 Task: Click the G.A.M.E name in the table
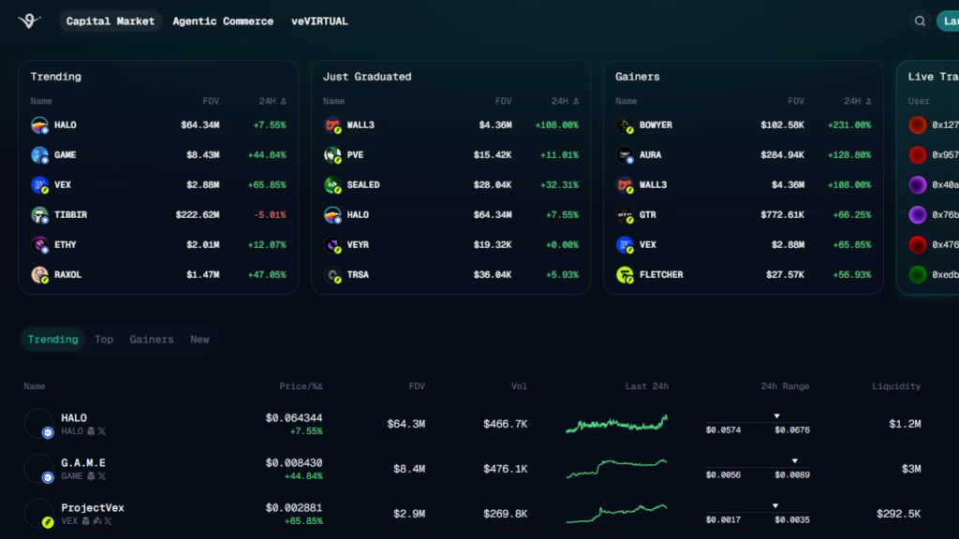pyautogui.click(x=83, y=462)
